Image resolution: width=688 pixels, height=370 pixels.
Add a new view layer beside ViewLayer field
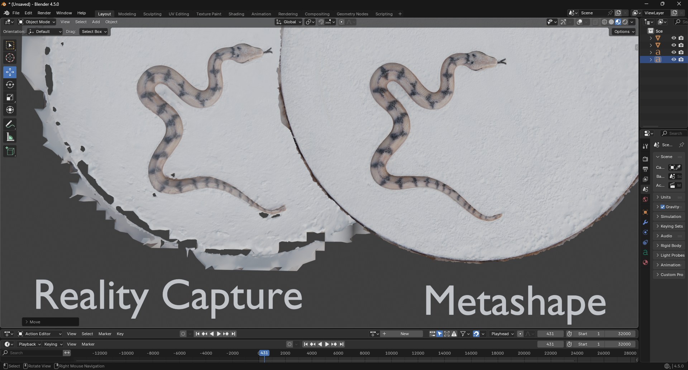pyautogui.click(x=674, y=13)
